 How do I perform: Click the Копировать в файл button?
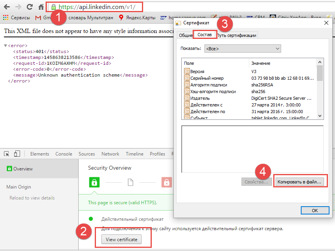tap(299, 182)
